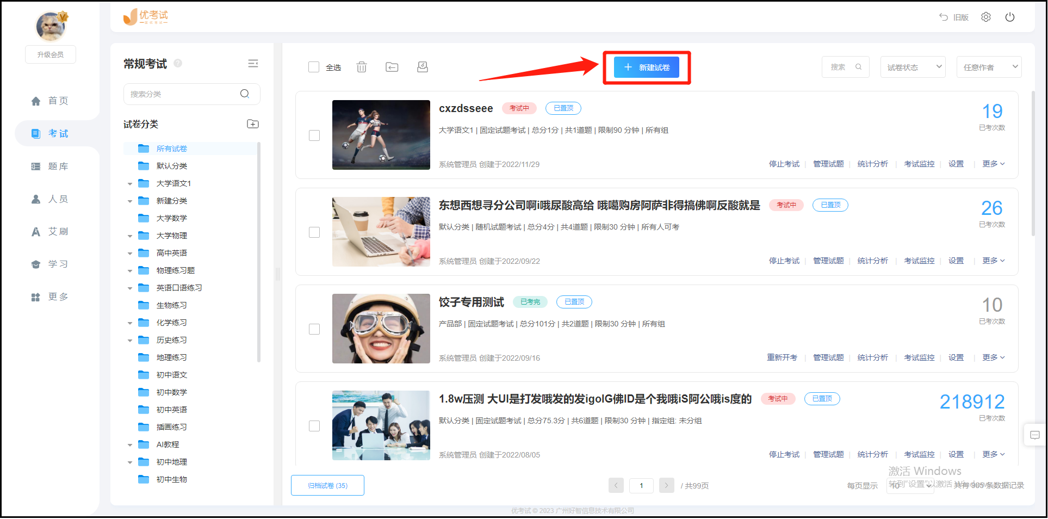Open the per-page display count dropdown

pyautogui.click(x=910, y=485)
